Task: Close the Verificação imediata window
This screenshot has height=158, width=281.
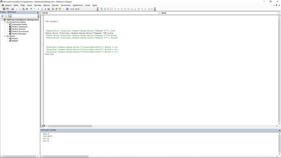Action: pyautogui.click(x=279, y=130)
